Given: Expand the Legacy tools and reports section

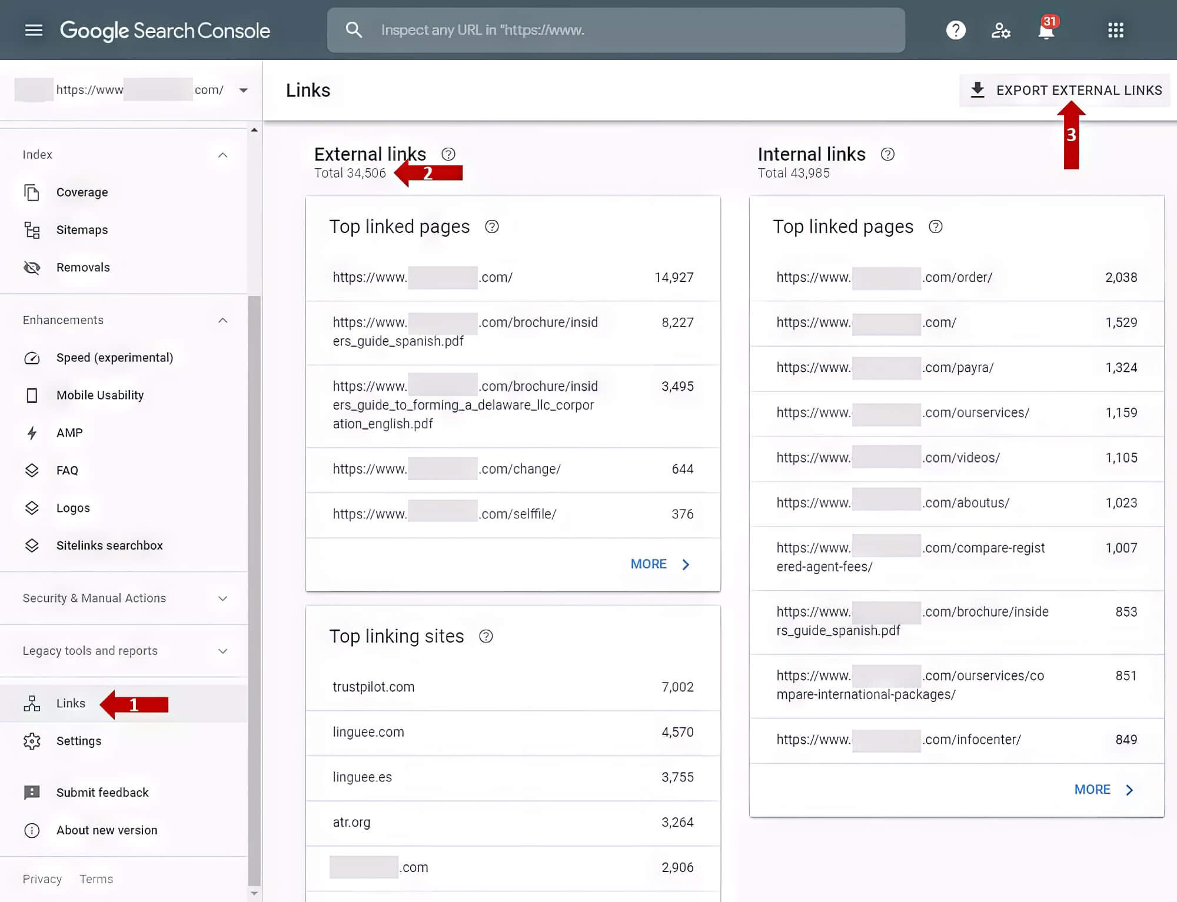Looking at the screenshot, I should (222, 651).
